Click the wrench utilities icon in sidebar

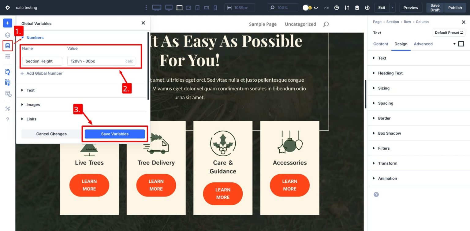[7, 108]
